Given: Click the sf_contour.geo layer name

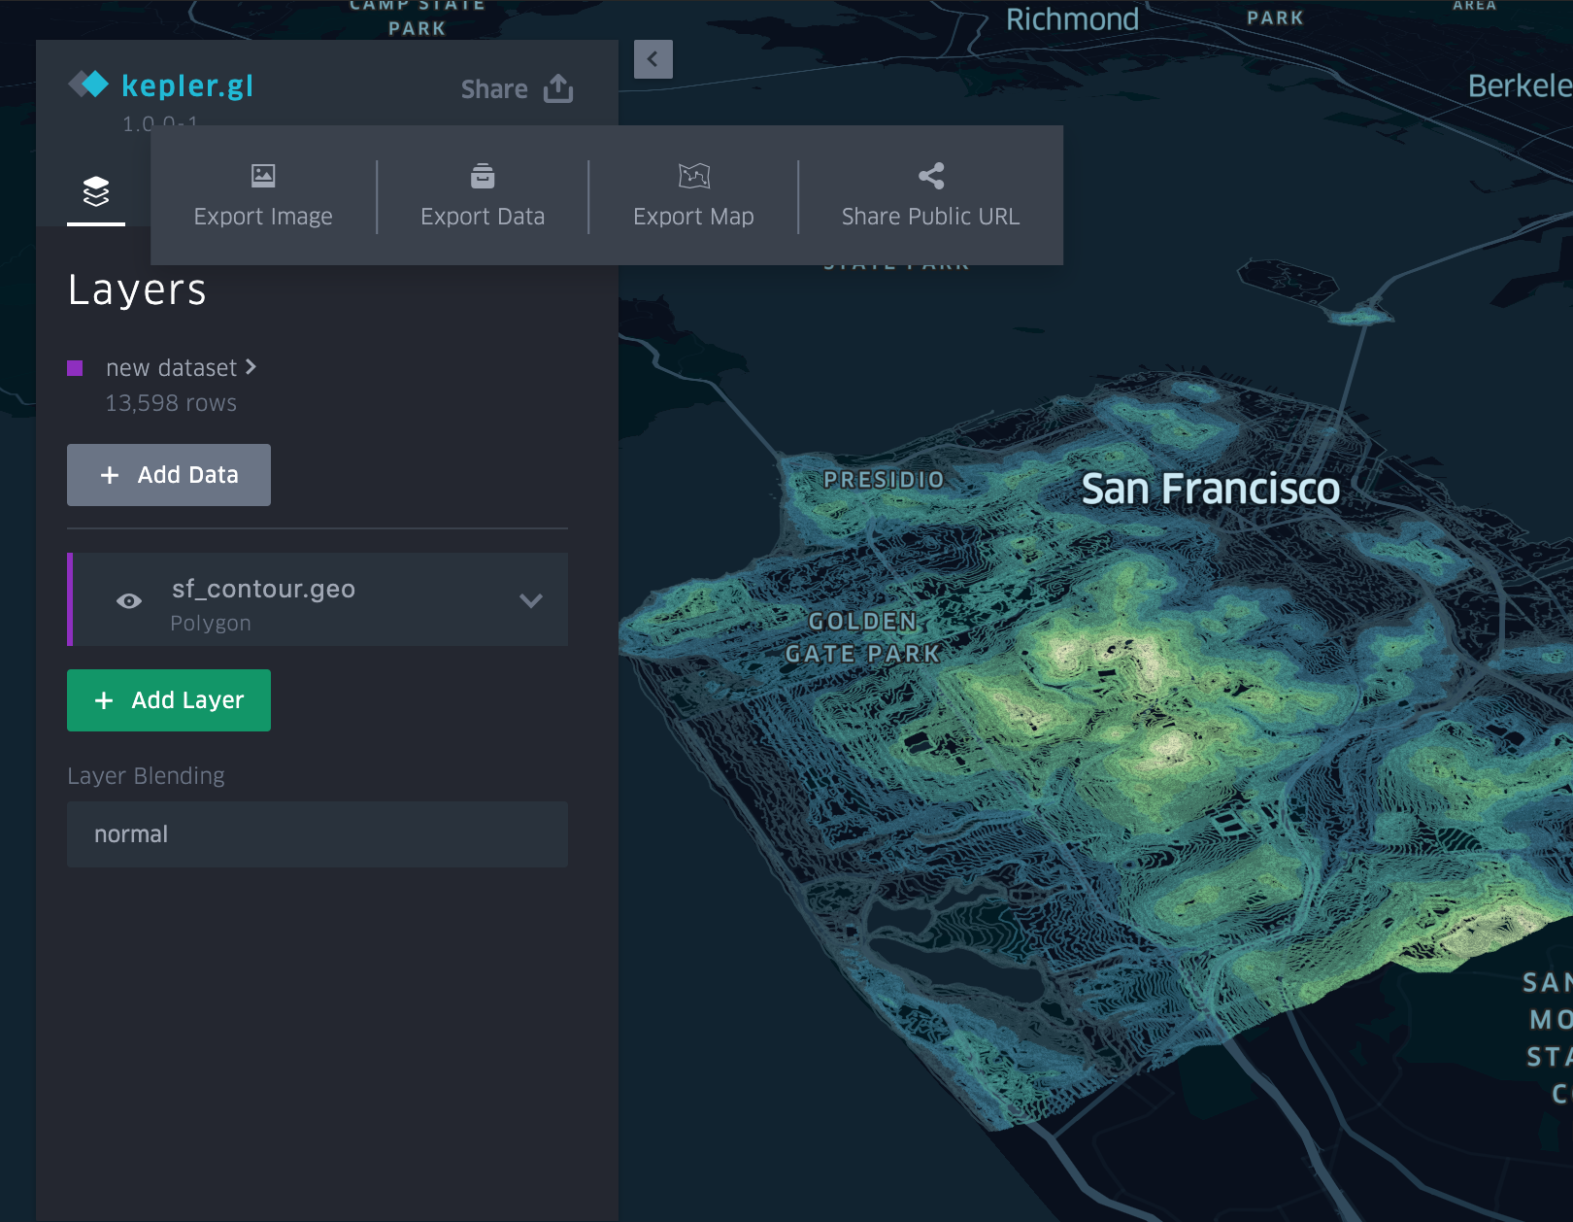Looking at the screenshot, I should click(263, 589).
